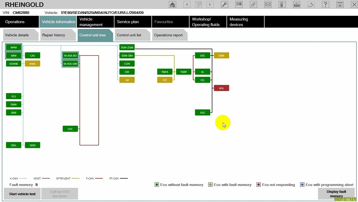This screenshot has height=202, width=358.
Task: Select the MPM control unit
Action: point(14,48)
